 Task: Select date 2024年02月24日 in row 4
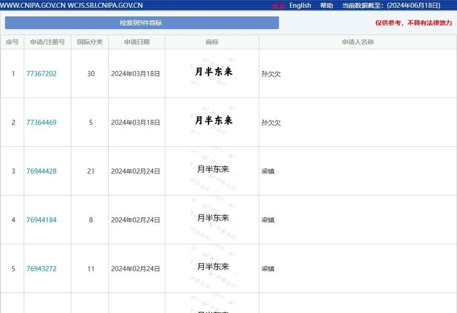pos(136,220)
